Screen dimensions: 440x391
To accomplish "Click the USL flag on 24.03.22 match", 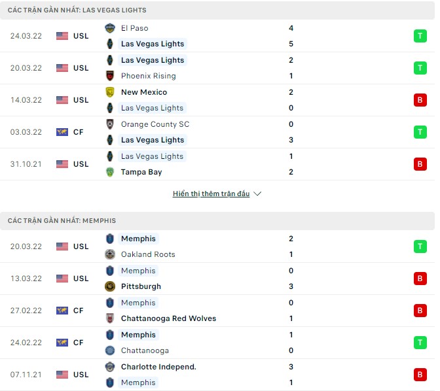I will (62, 36).
